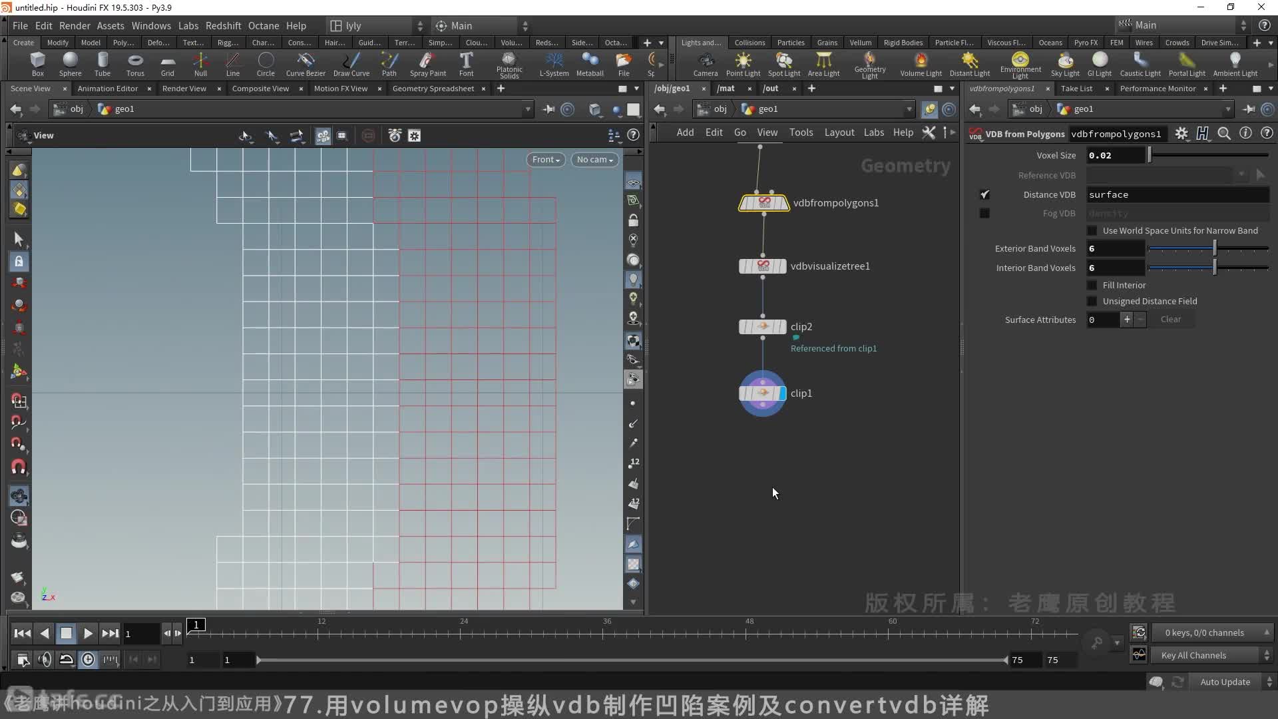1278x719 pixels.
Task: Play the timeline forward
Action: [x=88, y=633]
